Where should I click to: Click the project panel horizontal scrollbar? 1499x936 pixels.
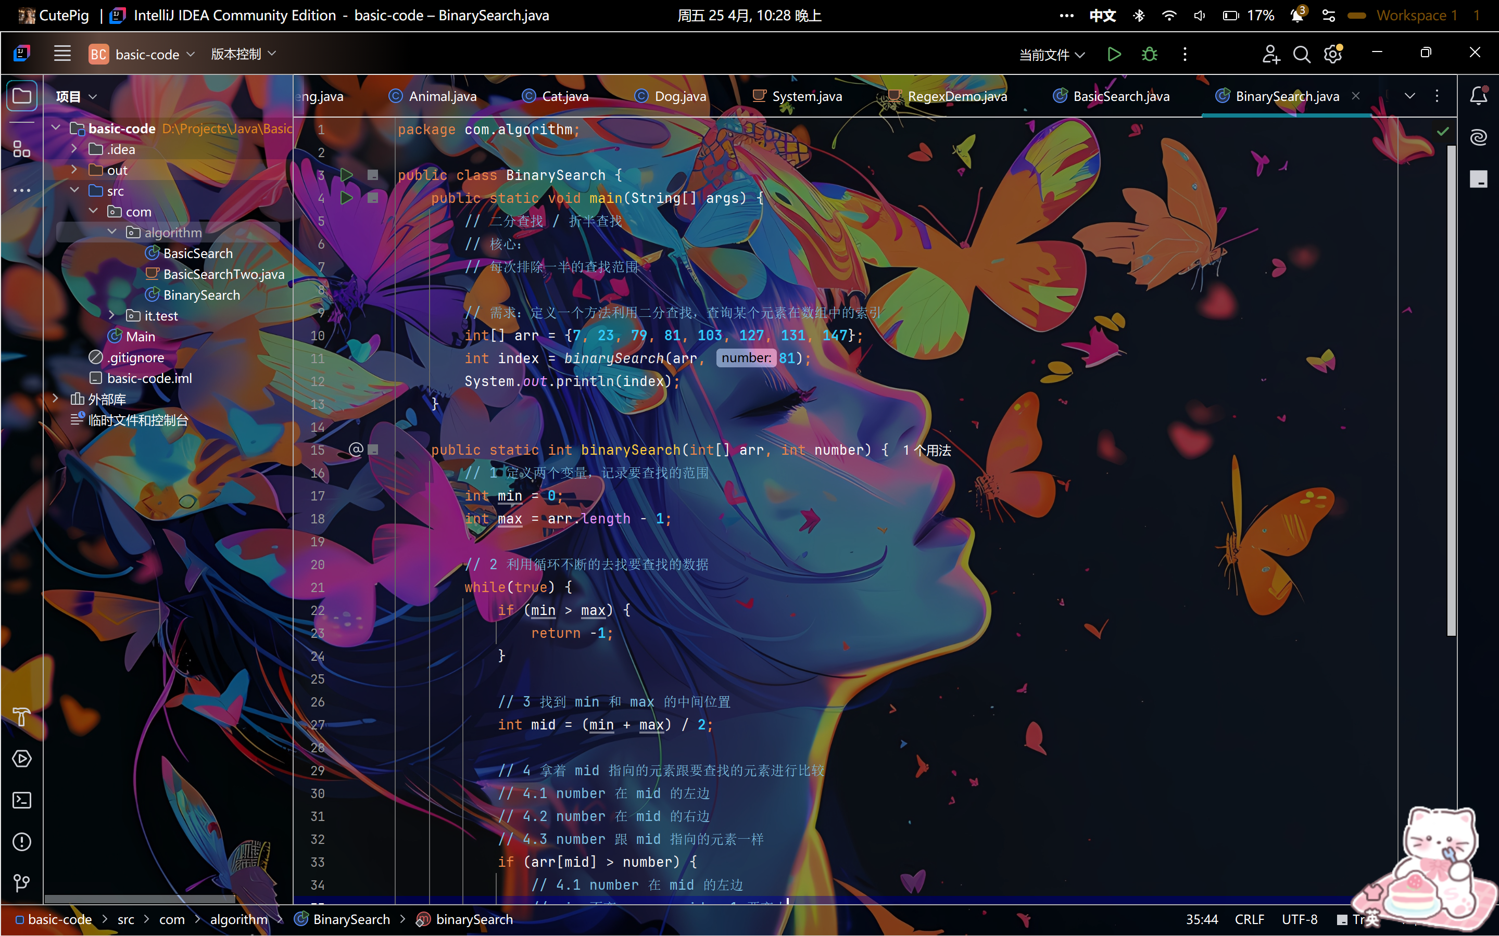[140, 898]
